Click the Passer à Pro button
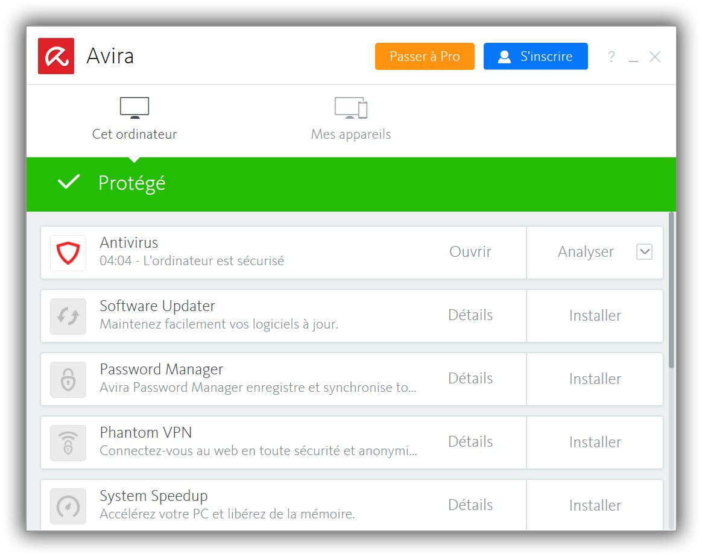This screenshot has height=557, width=702. click(425, 57)
